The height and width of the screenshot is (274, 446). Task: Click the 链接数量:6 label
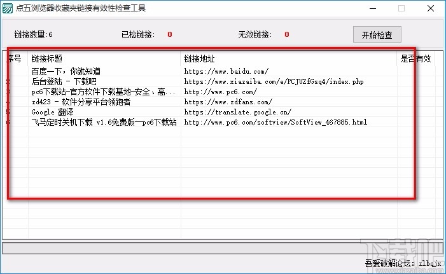[x=33, y=34]
